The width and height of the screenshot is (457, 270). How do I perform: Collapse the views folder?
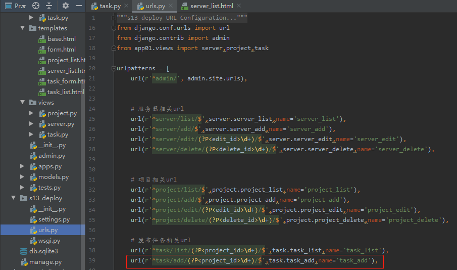(x=22, y=102)
